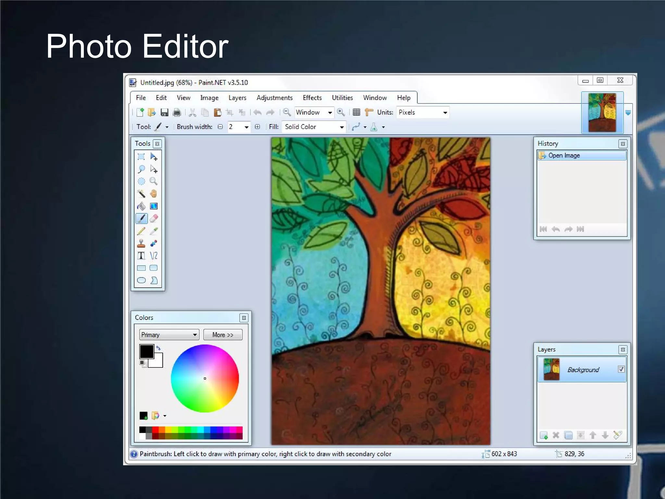Click the Save floppy disk icon

[x=164, y=112]
